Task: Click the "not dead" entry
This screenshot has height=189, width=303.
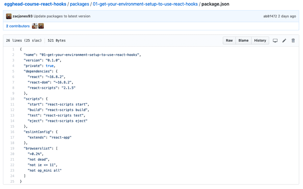Action: [x=38, y=159]
